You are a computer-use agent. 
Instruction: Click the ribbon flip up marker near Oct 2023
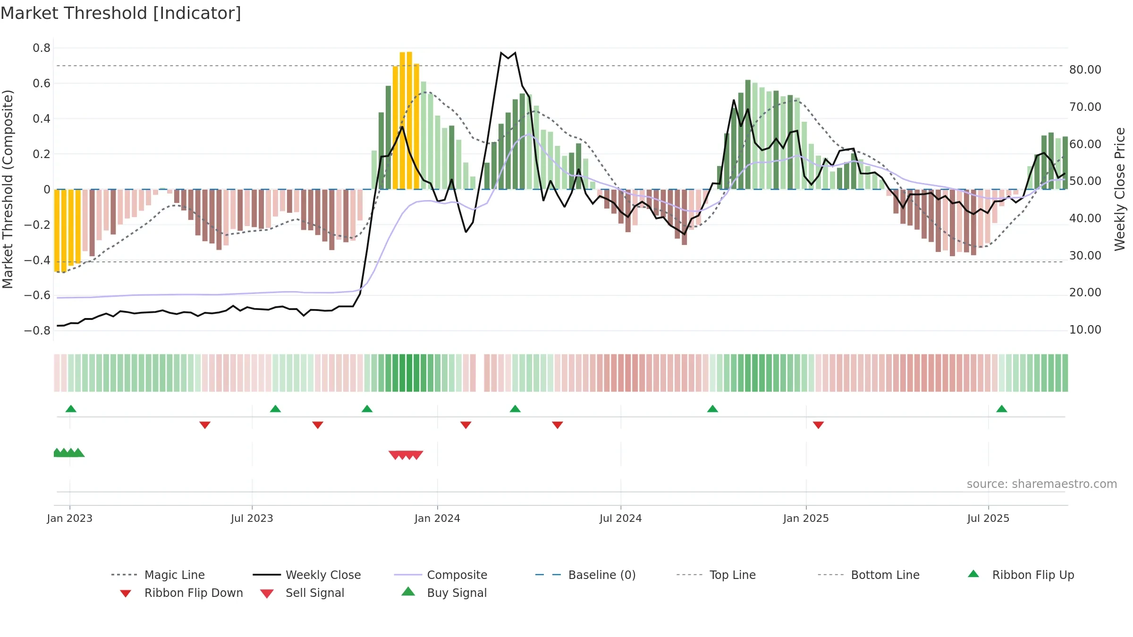point(367,409)
